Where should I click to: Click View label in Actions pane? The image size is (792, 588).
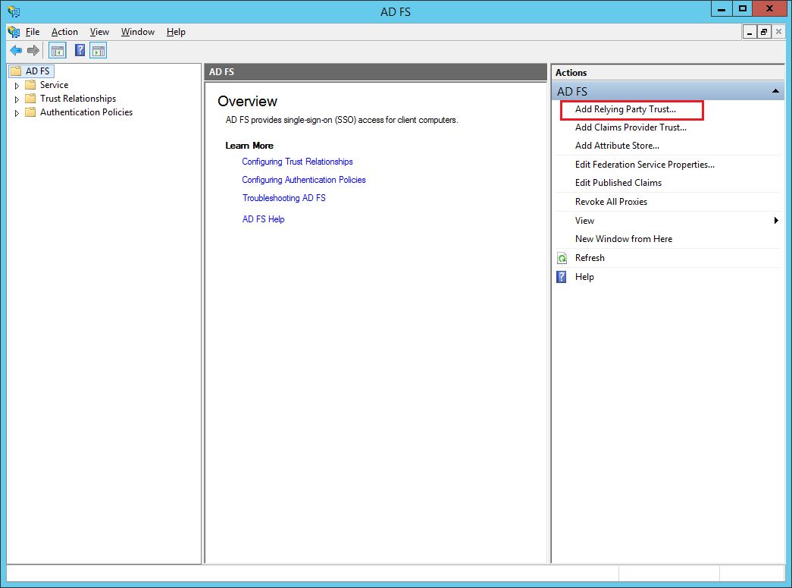584,221
